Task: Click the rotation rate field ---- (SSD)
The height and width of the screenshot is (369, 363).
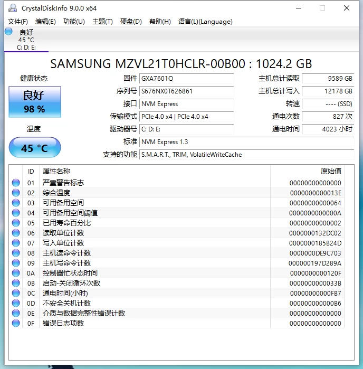Action: coord(328,104)
